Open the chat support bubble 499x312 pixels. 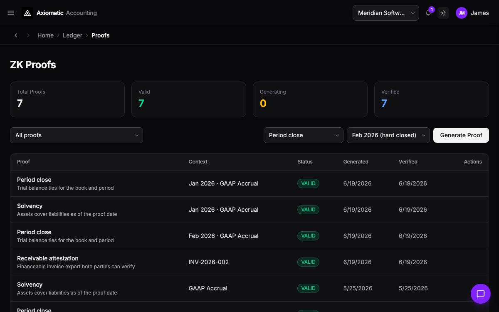pyautogui.click(x=481, y=294)
